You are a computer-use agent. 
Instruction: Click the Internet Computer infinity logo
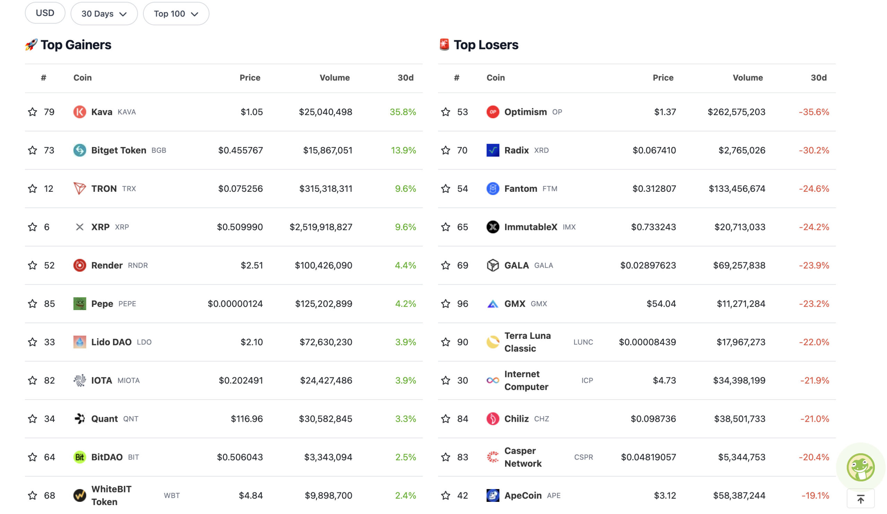click(493, 380)
